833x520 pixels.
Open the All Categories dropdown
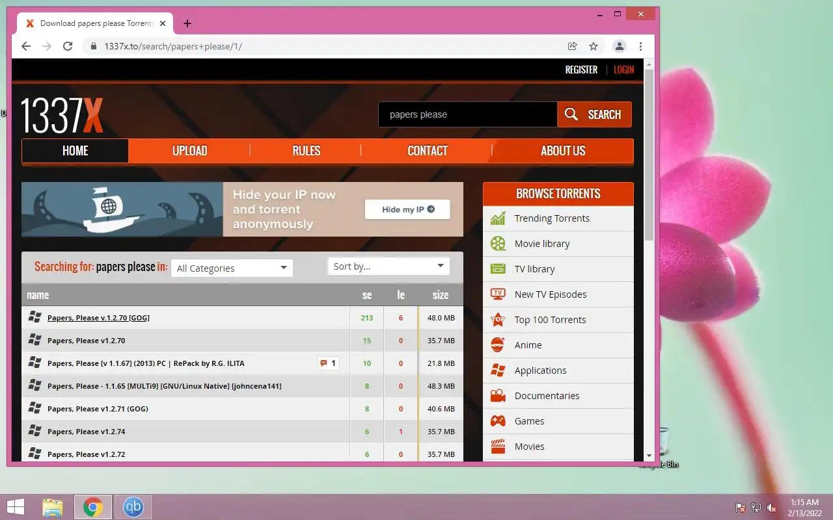click(232, 268)
